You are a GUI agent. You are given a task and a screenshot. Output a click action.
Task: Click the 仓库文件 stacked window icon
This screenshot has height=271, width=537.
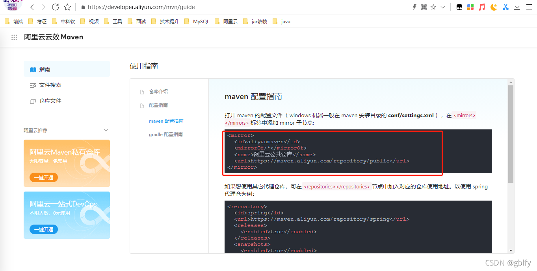click(33, 101)
